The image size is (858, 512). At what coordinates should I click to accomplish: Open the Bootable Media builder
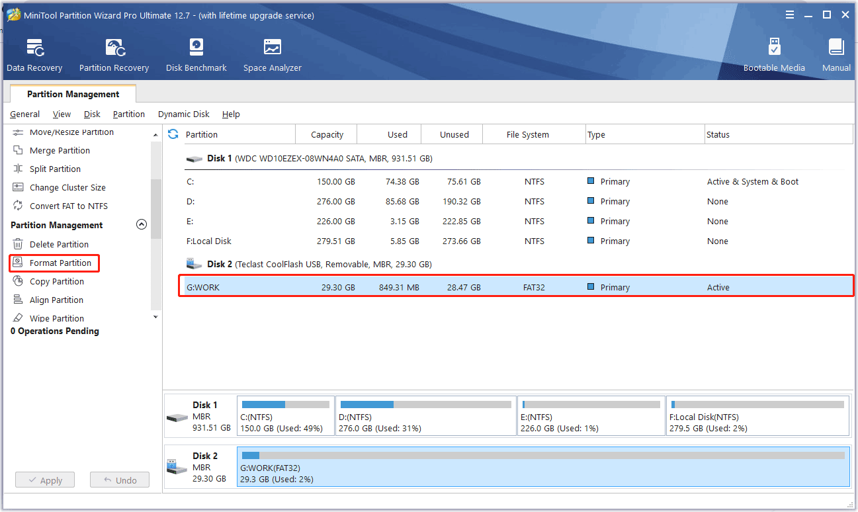pos(774,56)
